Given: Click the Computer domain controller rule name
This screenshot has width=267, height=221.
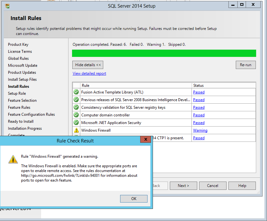Looking at the screenshot, I should pos(105,115).
